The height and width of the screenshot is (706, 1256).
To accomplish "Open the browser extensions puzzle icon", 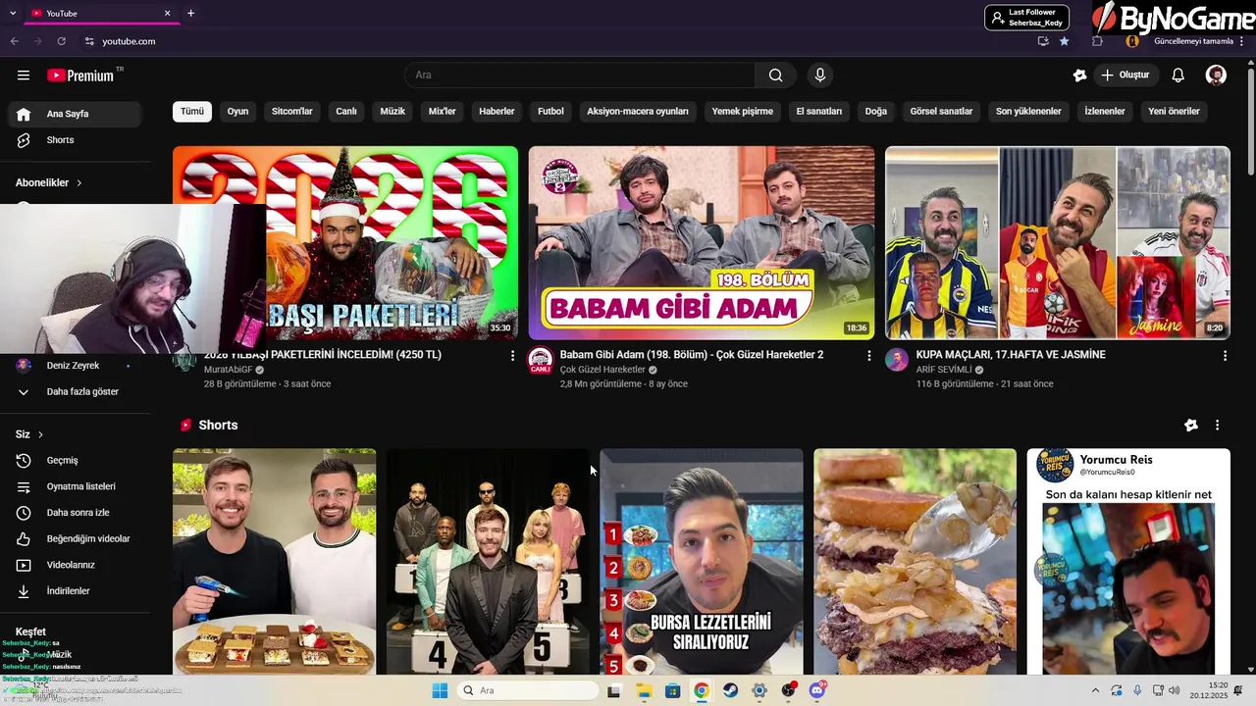I will pos(1097,41).
